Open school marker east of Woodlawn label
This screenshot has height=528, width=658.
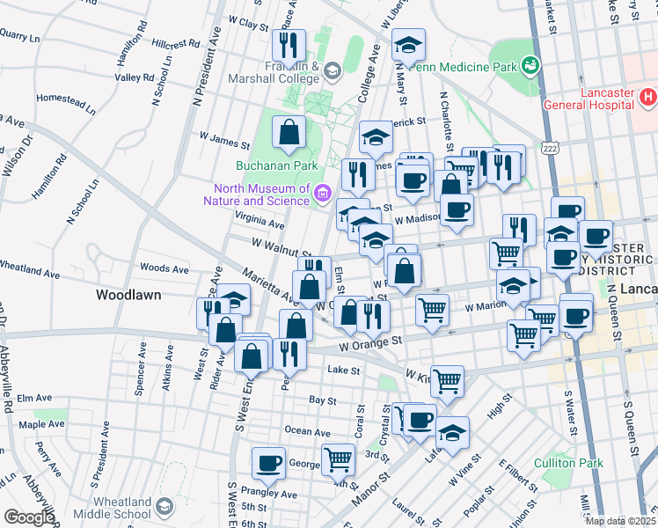[236, 297]
